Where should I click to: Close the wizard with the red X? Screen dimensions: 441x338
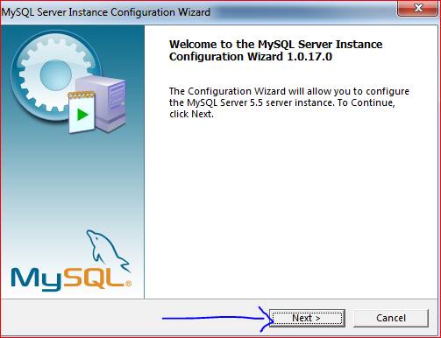[418, 8]
